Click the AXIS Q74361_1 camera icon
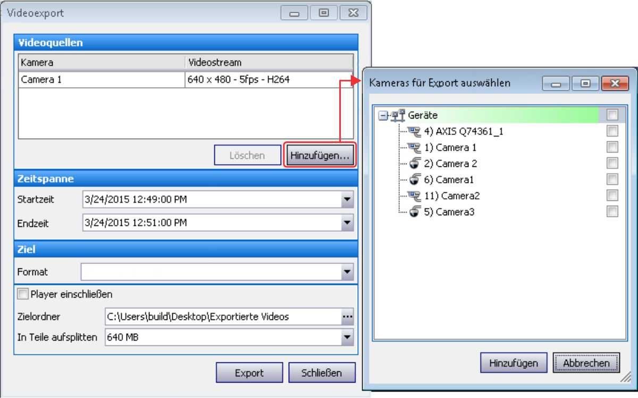Viewport: 638px width, 398px height. [x=414, y=131]
